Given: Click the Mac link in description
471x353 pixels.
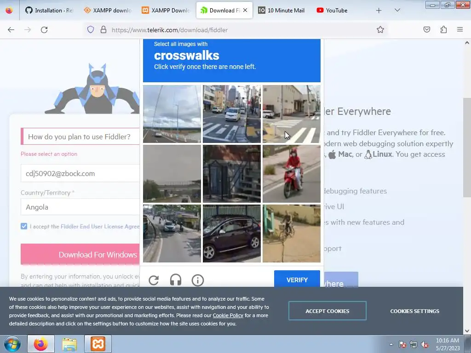Looking at the screenshot, I should coord(345,154).
